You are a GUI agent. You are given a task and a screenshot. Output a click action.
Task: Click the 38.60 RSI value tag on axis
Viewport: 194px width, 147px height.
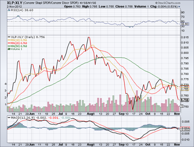tap(185, 24)
